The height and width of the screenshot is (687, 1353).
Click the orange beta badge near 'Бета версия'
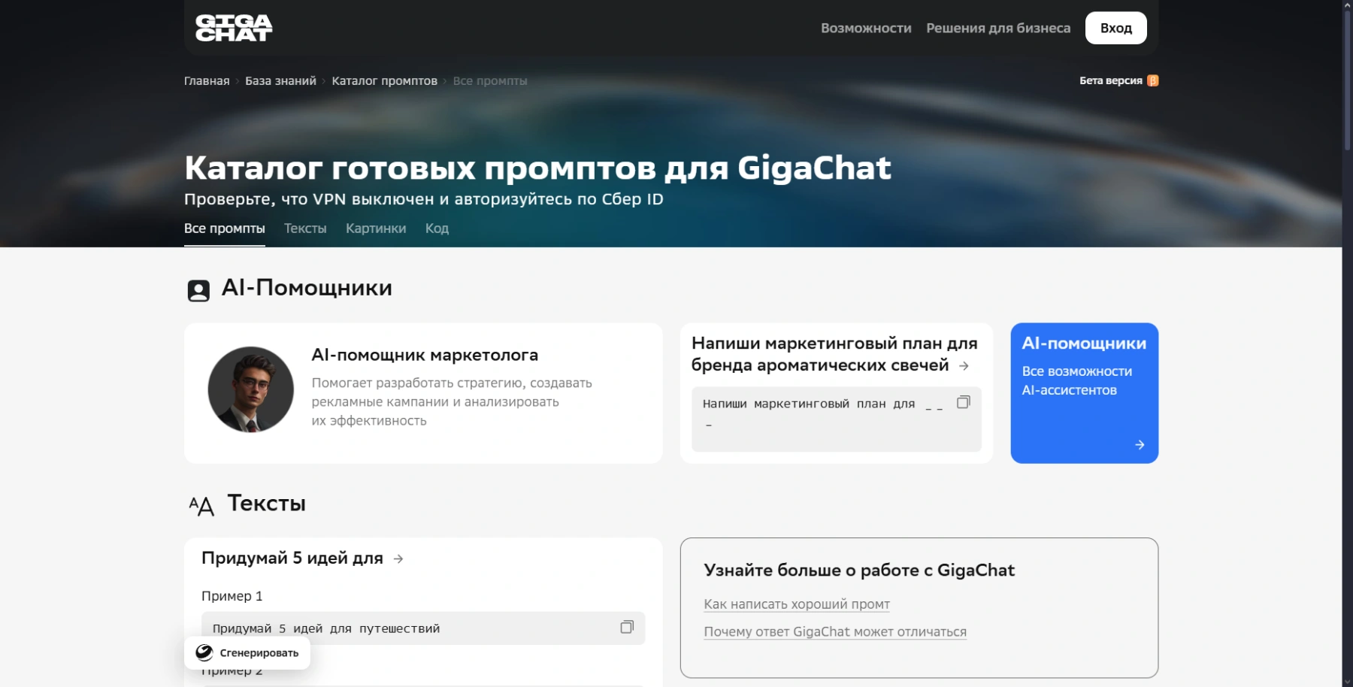[1153, 80]
